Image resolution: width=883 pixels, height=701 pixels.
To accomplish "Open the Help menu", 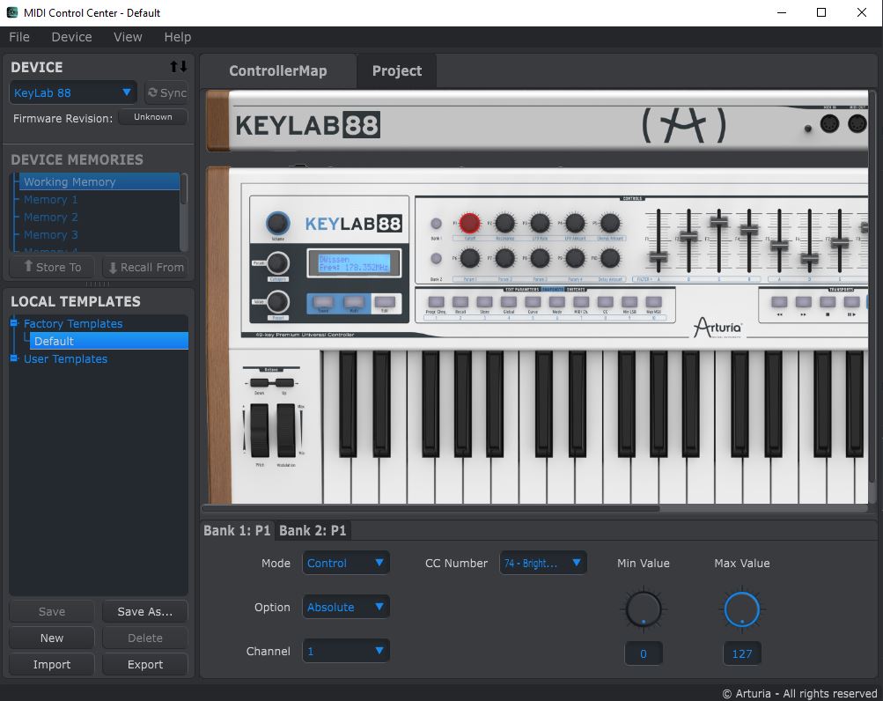I will click(x=177, y=37).
